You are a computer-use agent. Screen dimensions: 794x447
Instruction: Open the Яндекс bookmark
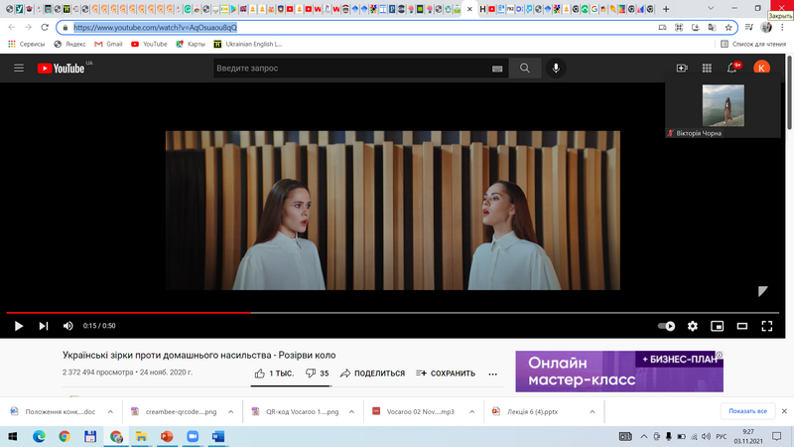point(69,44)
